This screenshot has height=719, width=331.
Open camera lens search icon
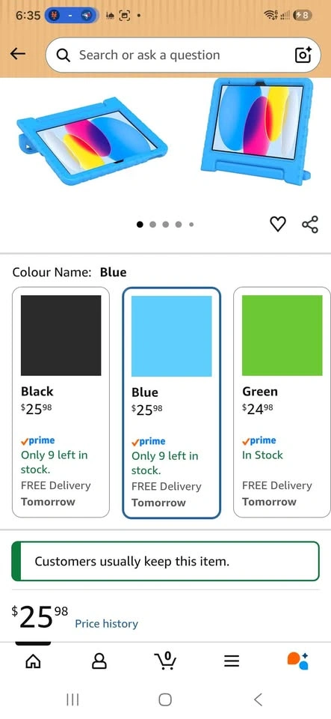[x=303, y=55]
